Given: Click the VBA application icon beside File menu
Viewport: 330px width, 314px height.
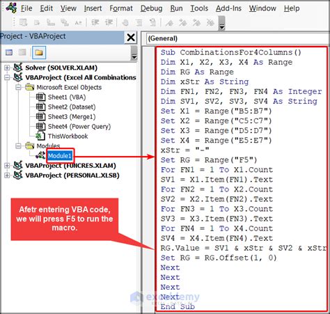Looking at the screenshot, I should pos(11,8).
